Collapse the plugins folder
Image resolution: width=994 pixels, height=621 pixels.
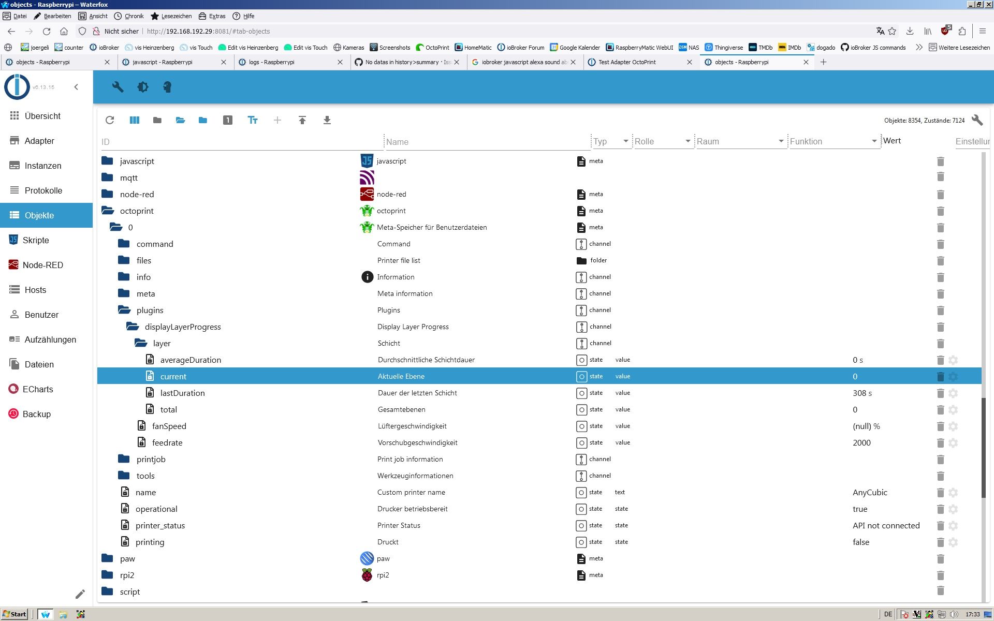click(124, 310)
